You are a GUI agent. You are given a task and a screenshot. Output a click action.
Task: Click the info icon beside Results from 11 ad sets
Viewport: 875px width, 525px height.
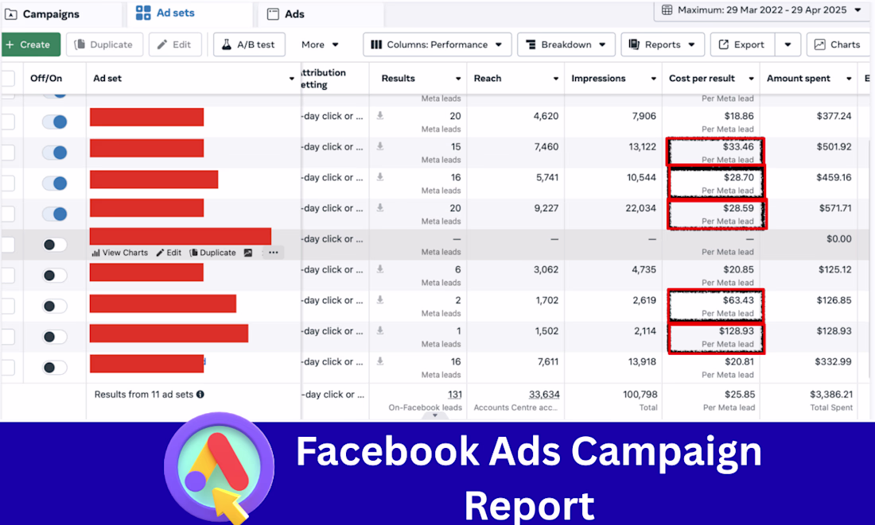tap(200, 394)
